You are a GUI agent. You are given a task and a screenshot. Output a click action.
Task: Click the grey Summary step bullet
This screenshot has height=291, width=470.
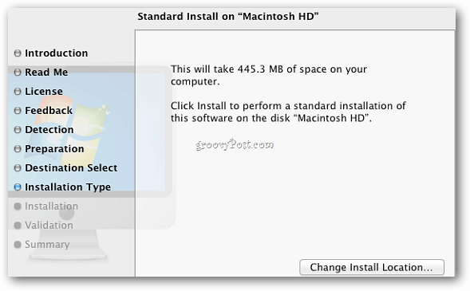18,245
